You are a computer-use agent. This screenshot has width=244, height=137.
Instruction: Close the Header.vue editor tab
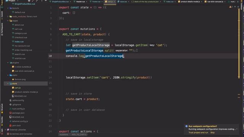point(87,2)
